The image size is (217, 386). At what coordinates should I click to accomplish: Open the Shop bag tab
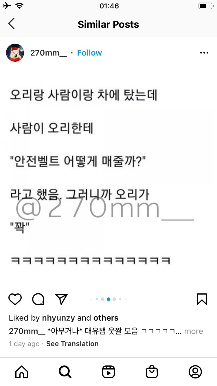(x=152, y=372)
